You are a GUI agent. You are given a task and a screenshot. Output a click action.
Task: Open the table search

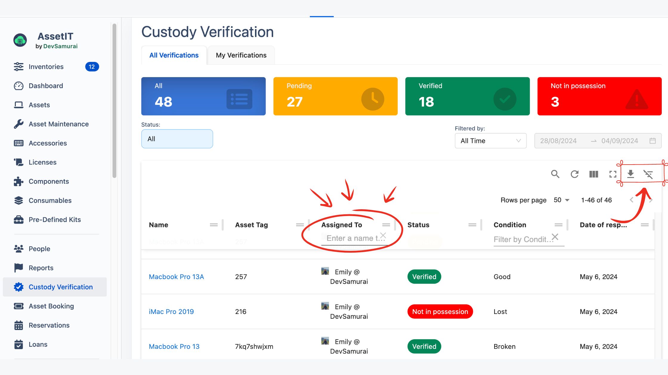(555, 174)
